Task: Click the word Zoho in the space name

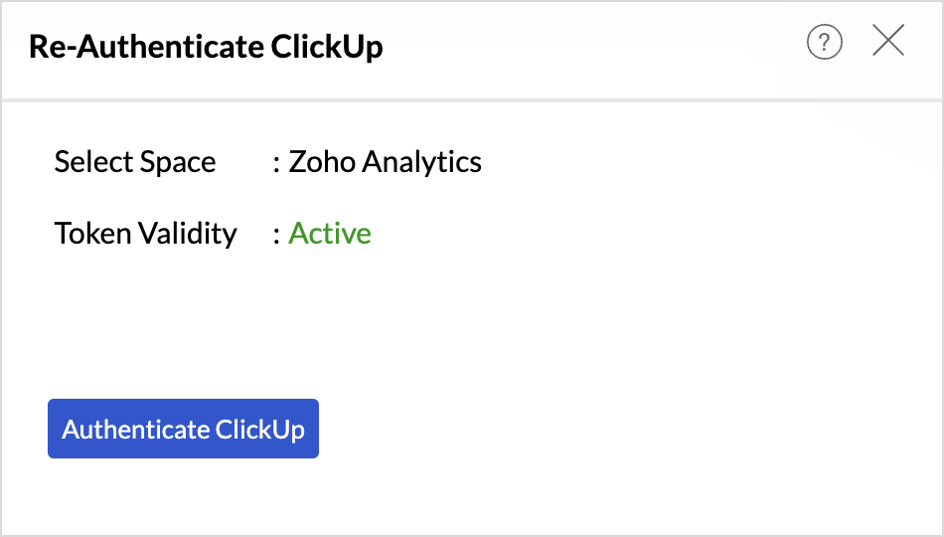Action: click(x=322, y=161)
